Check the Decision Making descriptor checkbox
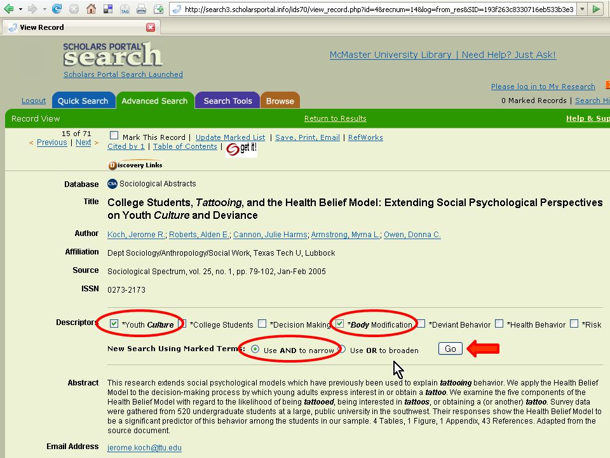The image size is (610, 458). point(262,323)
